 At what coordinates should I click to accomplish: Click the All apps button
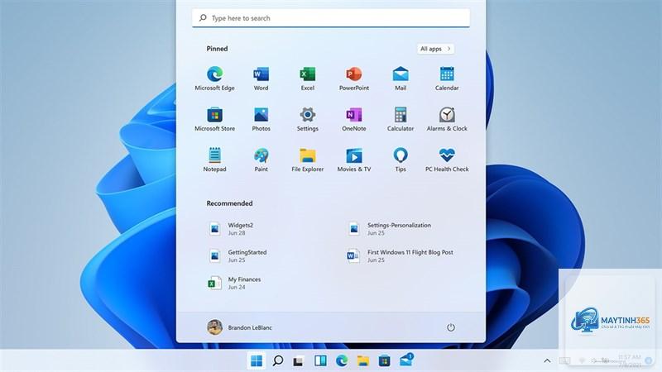coord(436,49)
